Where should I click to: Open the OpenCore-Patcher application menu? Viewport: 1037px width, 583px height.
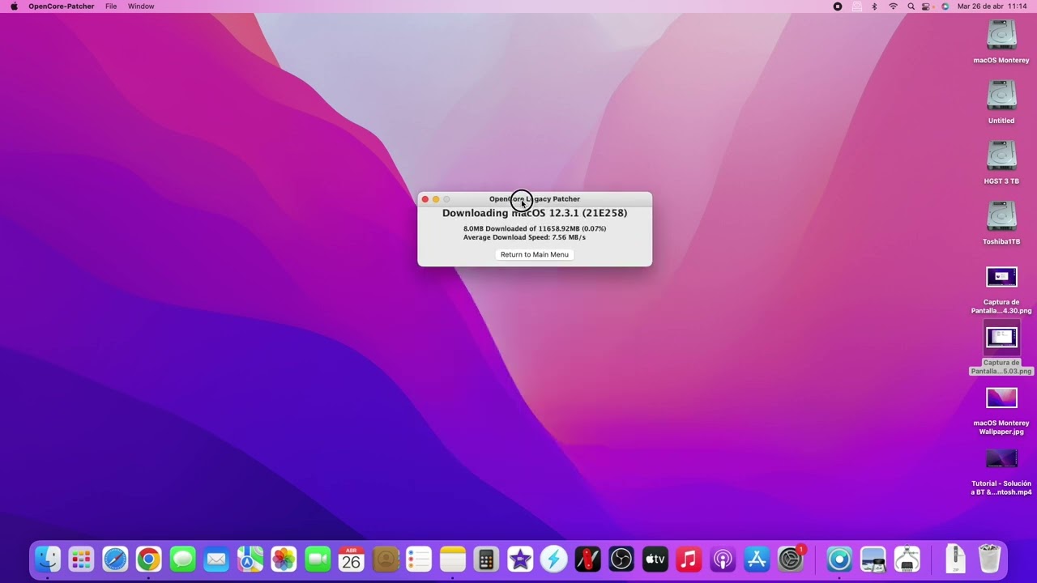coord(61,6)
